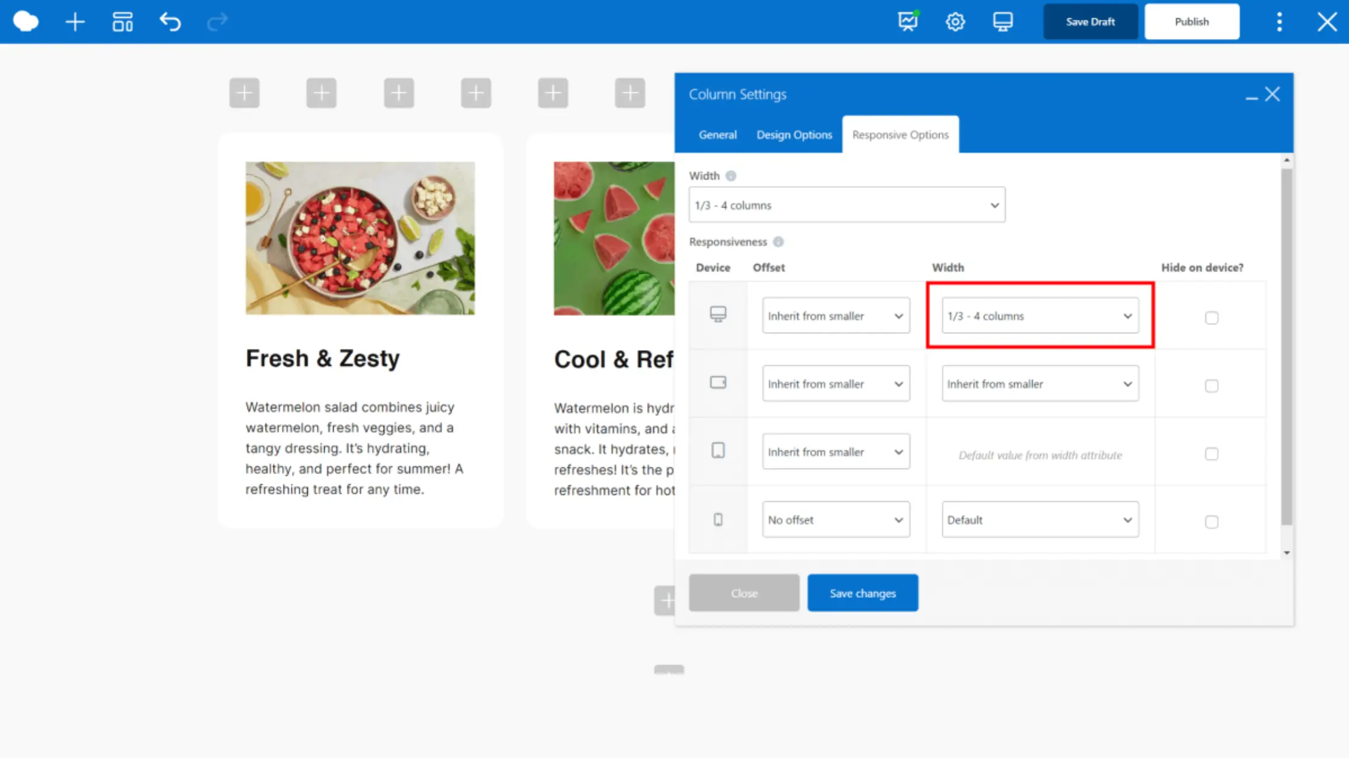
Task: Click the plus button below the cards
Action: (x=665, y=600)
